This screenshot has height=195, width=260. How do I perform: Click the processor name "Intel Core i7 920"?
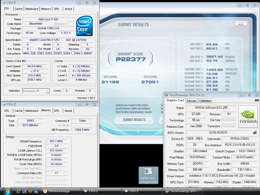click(48, 19)
